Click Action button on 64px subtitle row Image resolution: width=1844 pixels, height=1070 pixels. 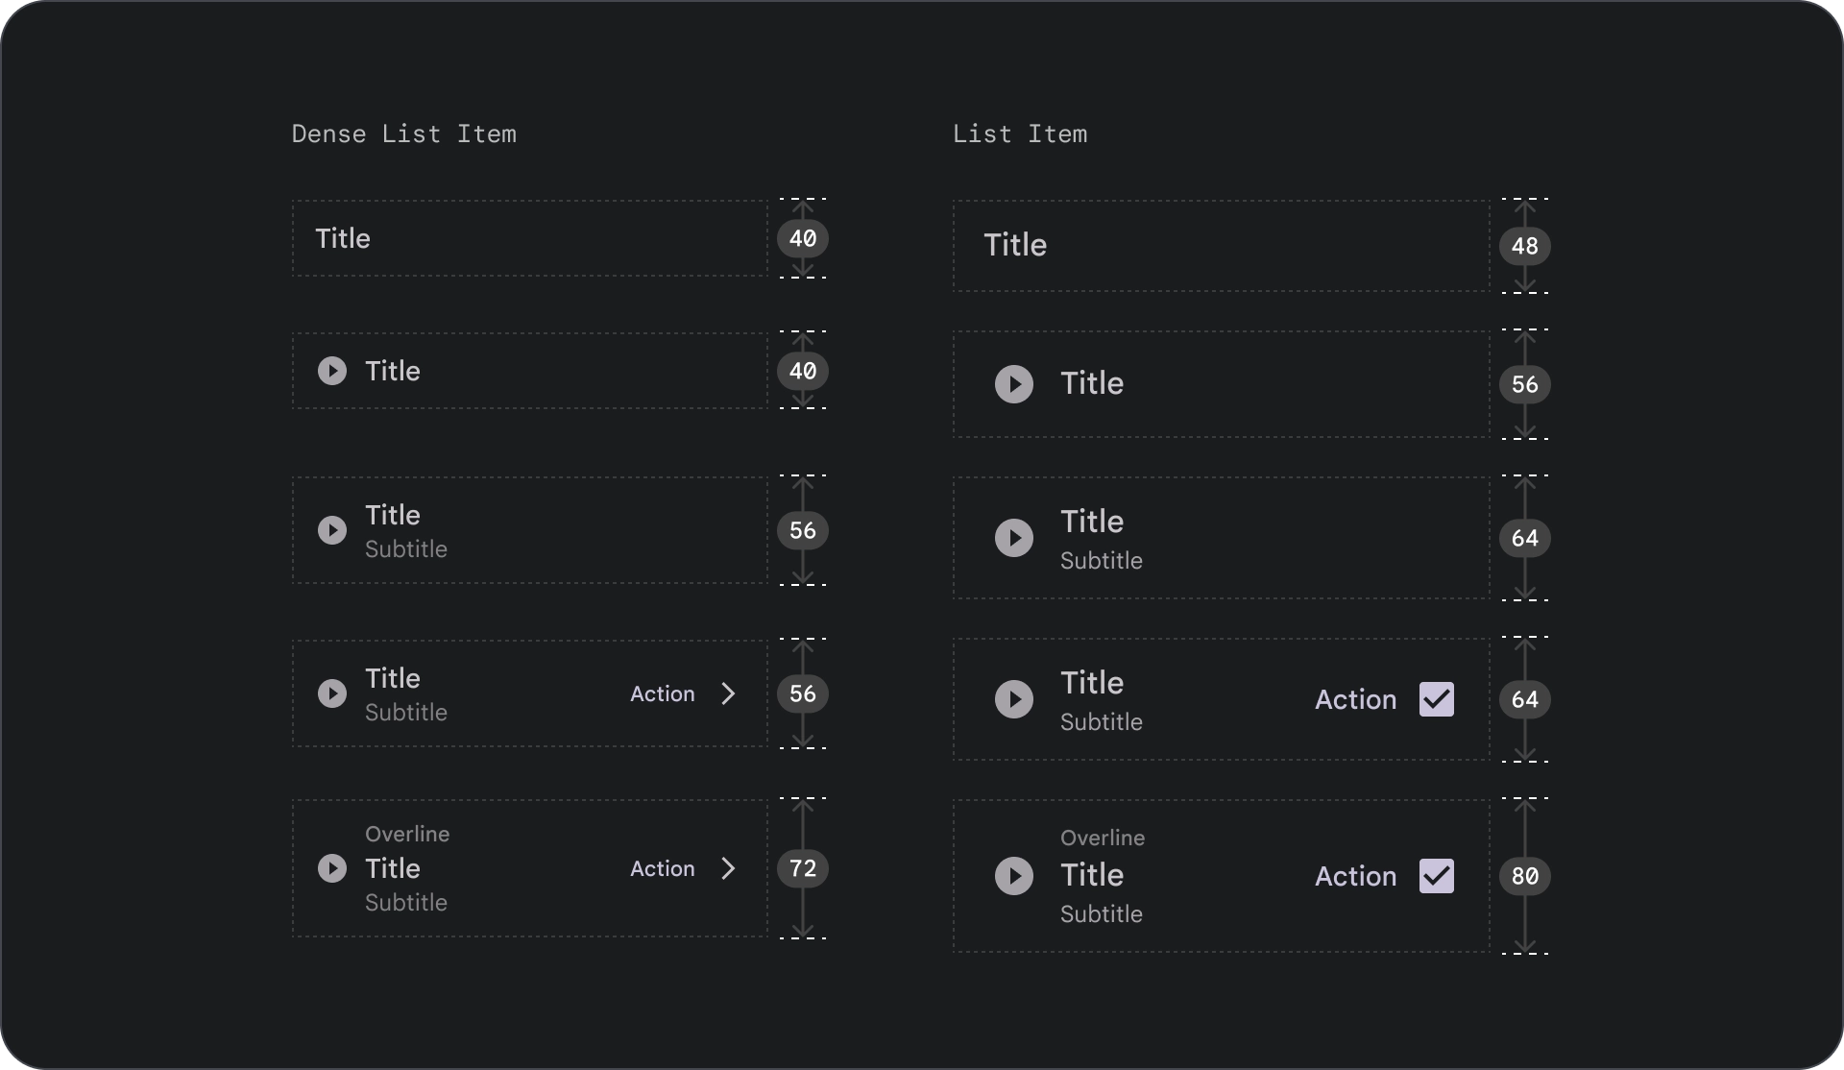click(1352, 699)
